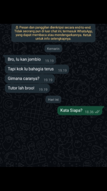The image size is (107, 191).
Task: Tap 19.19 timestamp beside "Tutor lah broo!"
Action: pyautogui.click(x=43, y=90)
